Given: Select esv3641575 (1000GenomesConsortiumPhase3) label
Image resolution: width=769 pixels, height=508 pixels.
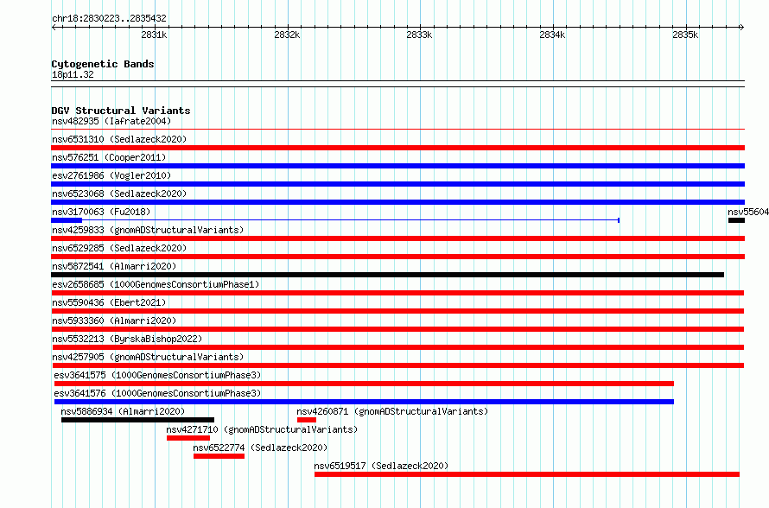Looking at the screenshot, I should click(157, 375).
